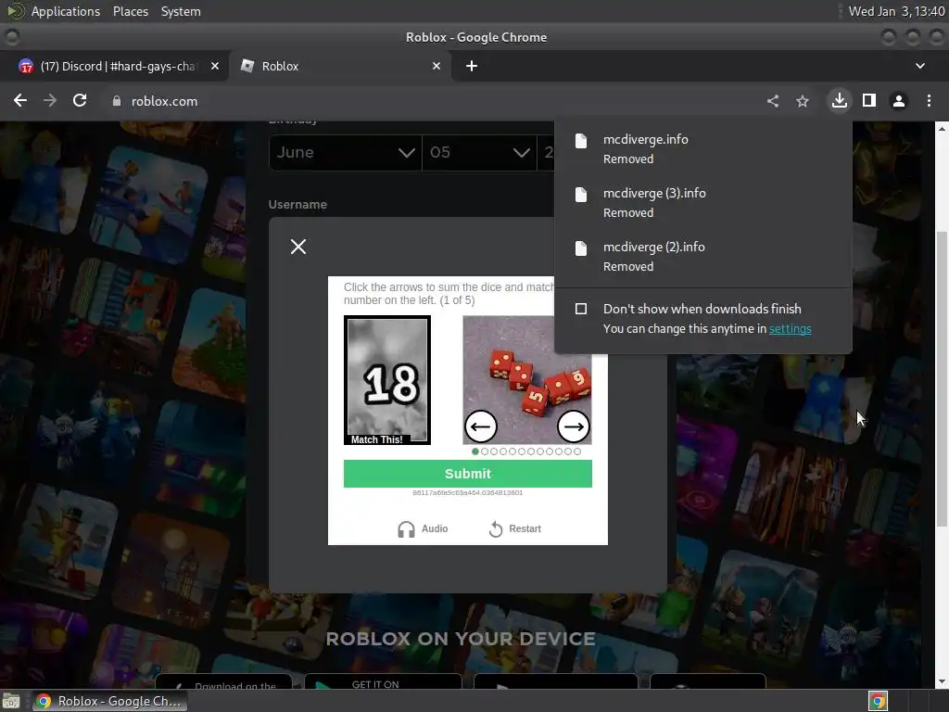Image resolution: width=949 pixels, height=712 pixels.
Task: Click the GET IT ON store badge
Action: 383,681
